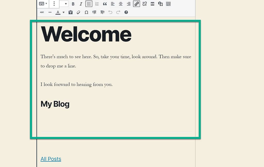264x167 pixels.
Task: Insert a Read More tag
Action: click(152, 4)
